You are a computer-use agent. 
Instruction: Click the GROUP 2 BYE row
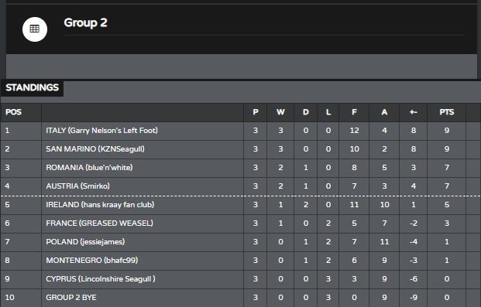coord(240,298)
